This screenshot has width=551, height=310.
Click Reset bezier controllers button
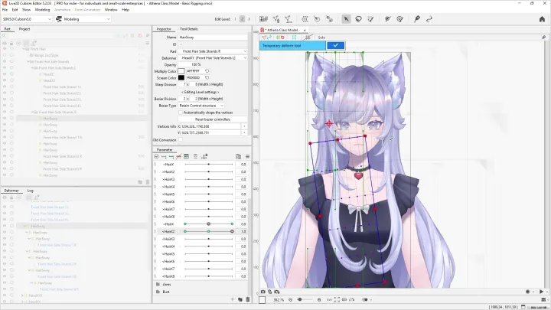213,119
